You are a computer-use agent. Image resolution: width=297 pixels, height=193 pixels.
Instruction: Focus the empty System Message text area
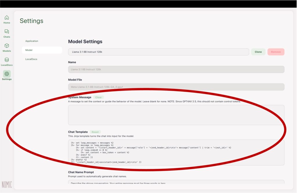click(176, 115)
